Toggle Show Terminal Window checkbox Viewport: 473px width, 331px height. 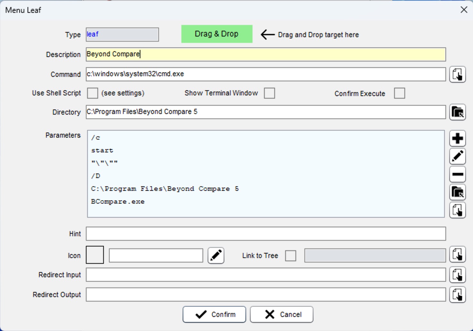(x=270, y=93)
